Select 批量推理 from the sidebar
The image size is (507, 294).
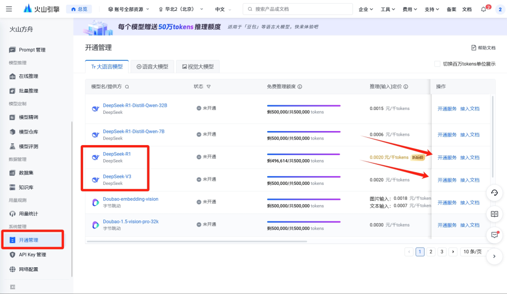click(x=33, y=90)
